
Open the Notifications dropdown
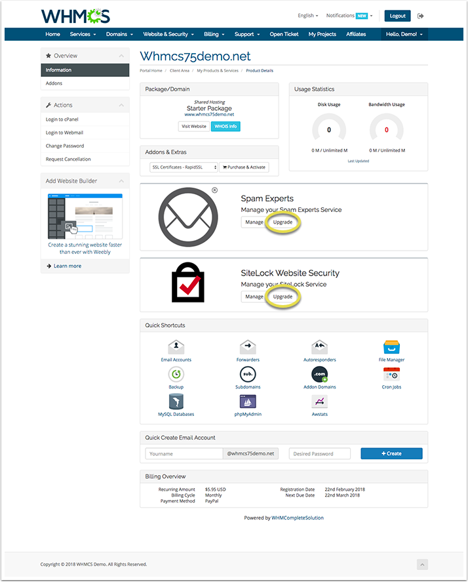pyautogui.click(x=349, y=16)
